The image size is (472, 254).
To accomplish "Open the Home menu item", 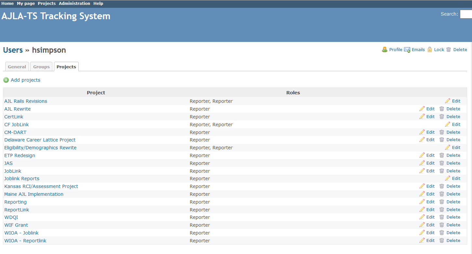I will [x=7, y=4].
